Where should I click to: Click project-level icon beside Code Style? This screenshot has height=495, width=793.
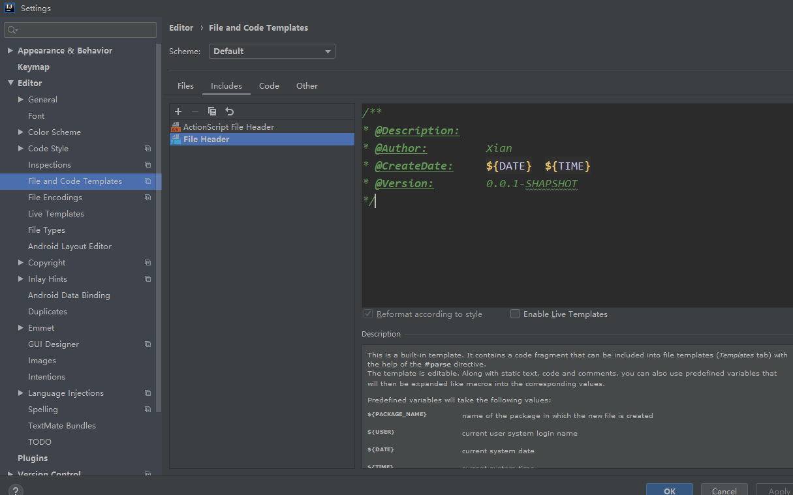[x=148, y=149]
